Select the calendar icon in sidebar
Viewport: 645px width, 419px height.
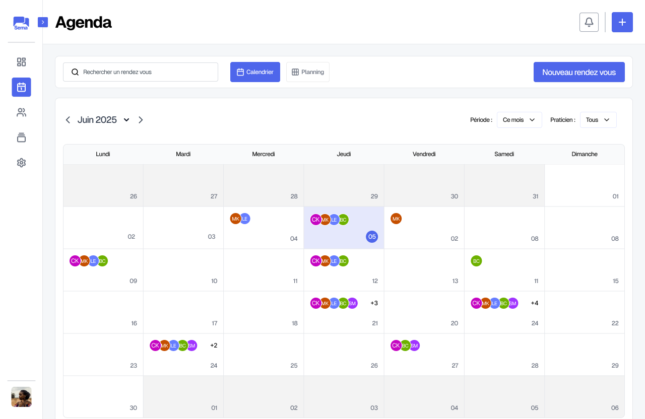[21, 87]
